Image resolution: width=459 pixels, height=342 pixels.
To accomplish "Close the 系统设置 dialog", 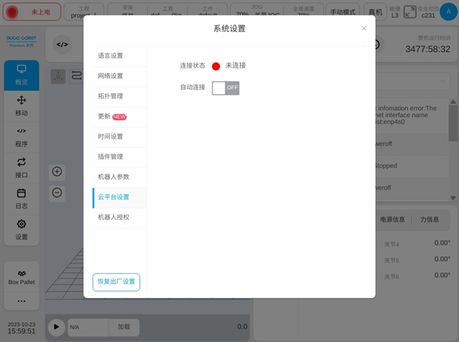I will [364, 29].
